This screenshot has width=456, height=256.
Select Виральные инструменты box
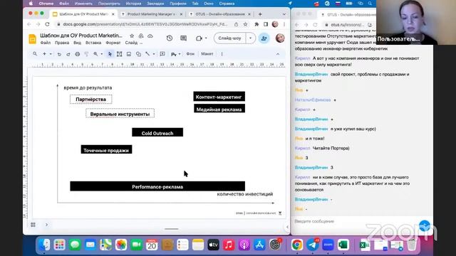120,114
